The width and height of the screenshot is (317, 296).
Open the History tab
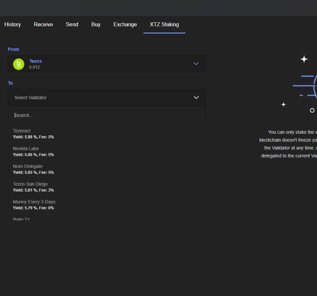[13, 24]
